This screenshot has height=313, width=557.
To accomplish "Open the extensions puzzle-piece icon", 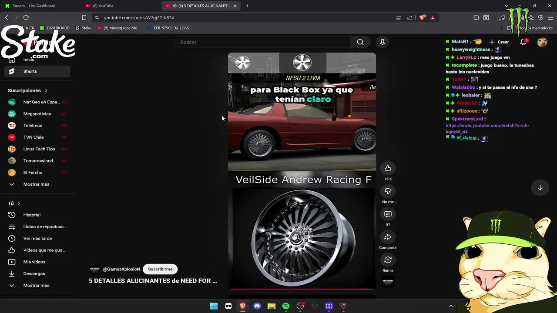I will click(x=476, y=18).
